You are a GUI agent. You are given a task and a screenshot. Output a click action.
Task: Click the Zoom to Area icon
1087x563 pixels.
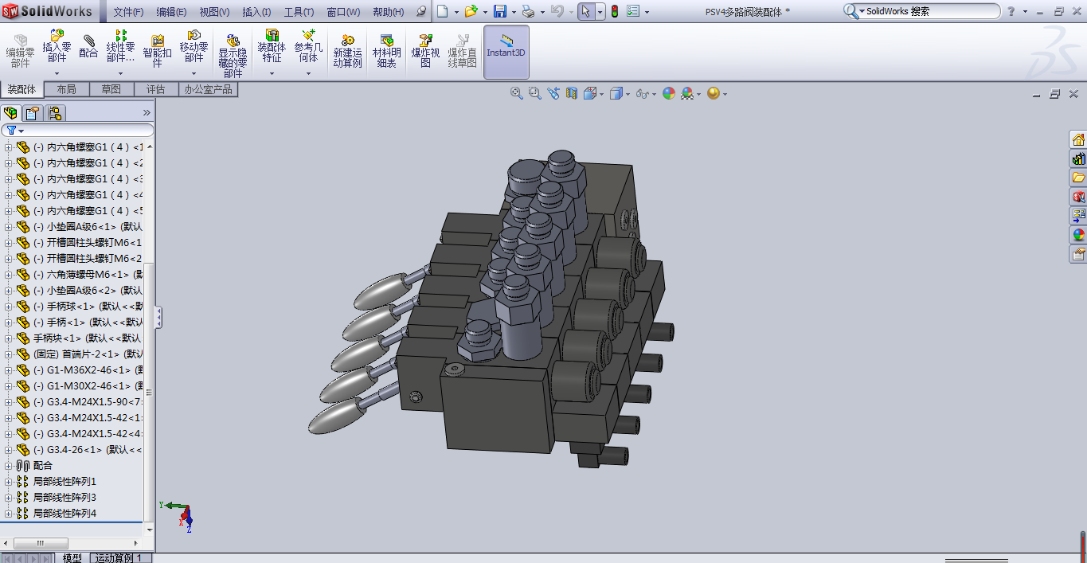[535, 93]
